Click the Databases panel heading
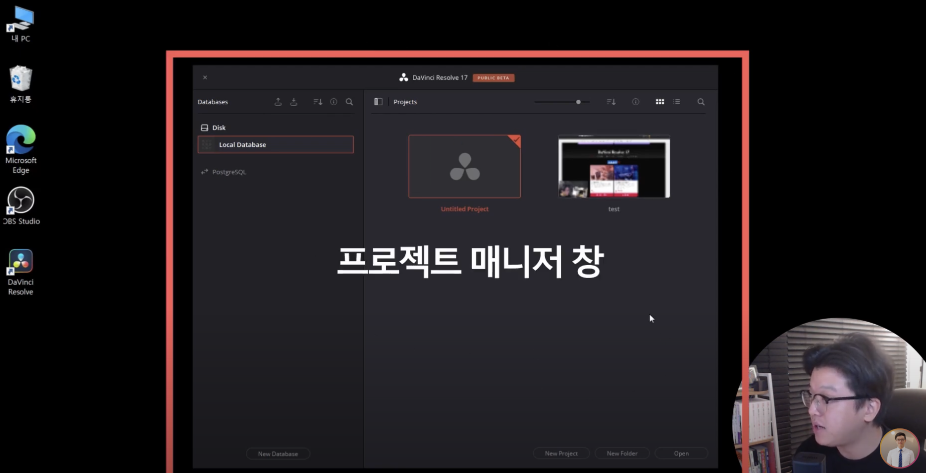This screenshot has width=926, height=473. click(x=213, y=102)
